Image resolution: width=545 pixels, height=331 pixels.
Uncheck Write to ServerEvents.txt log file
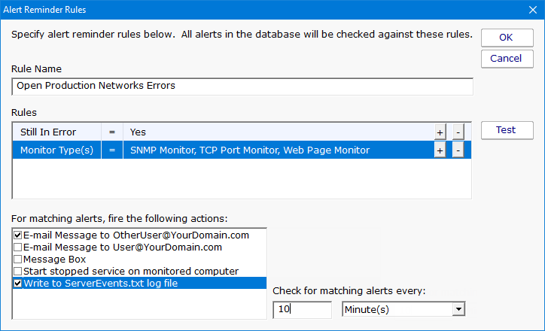pyautogui.click(x=18, y=283)
